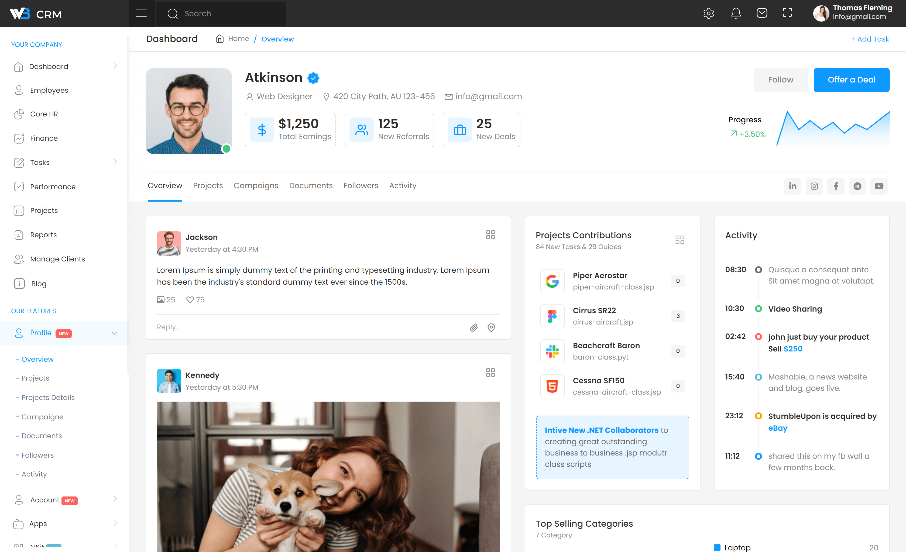This screenshot has height=552, width=906.
Task: Click the Instagram social icon
Action: click(814, 186)
